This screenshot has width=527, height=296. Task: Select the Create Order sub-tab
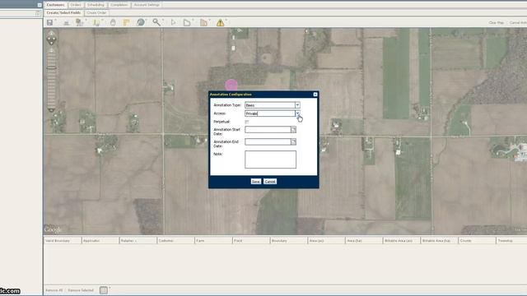tap(96, 13)
